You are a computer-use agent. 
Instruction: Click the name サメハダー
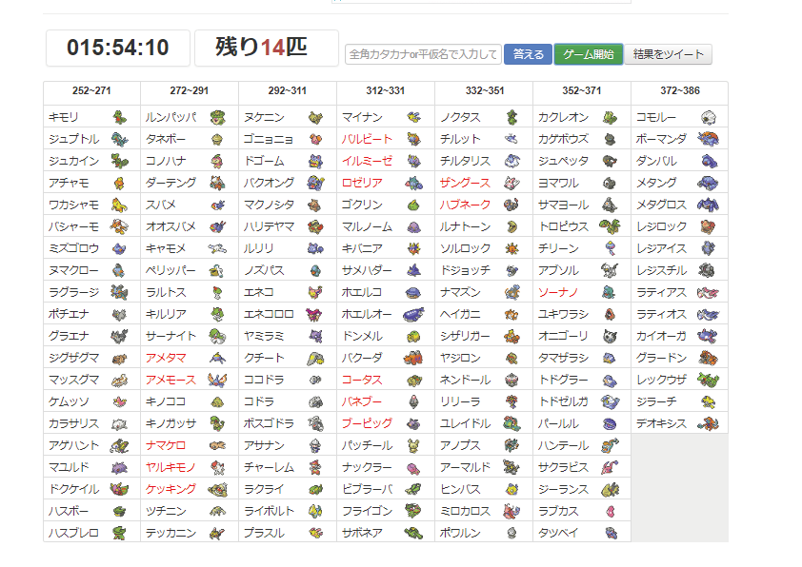[x=367, y=270]
